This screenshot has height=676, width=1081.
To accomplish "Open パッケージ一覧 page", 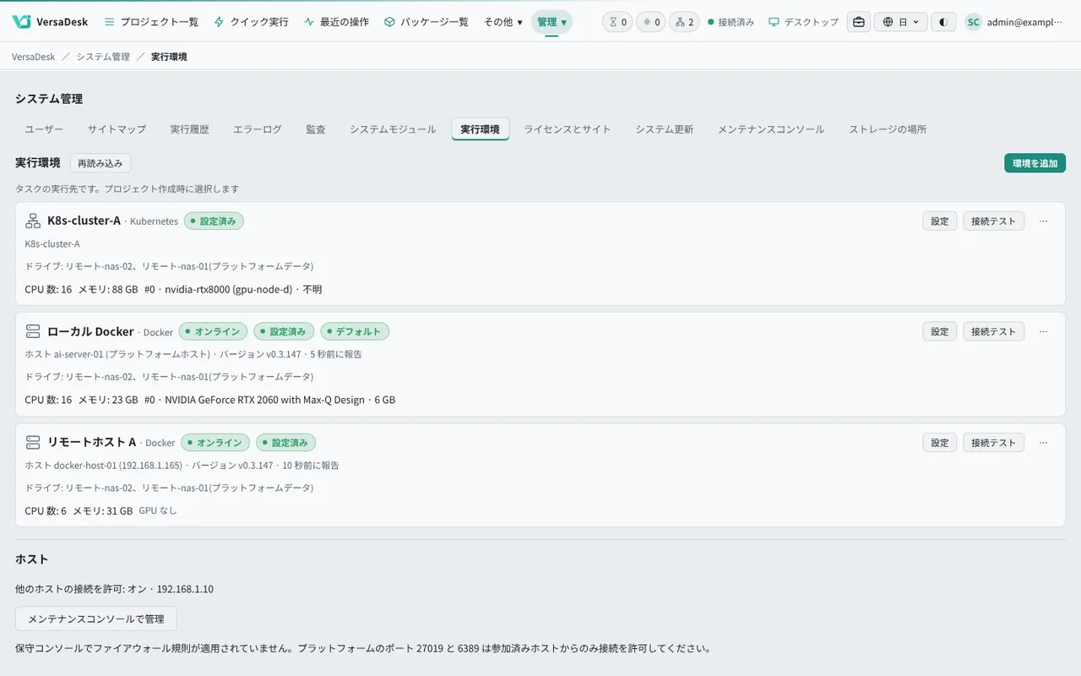I will pyautogui.click(x=426, y=22).
